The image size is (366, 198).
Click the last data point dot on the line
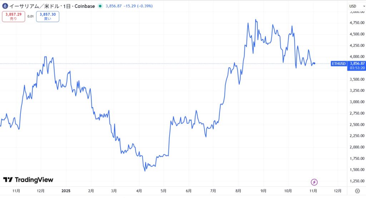314,64
